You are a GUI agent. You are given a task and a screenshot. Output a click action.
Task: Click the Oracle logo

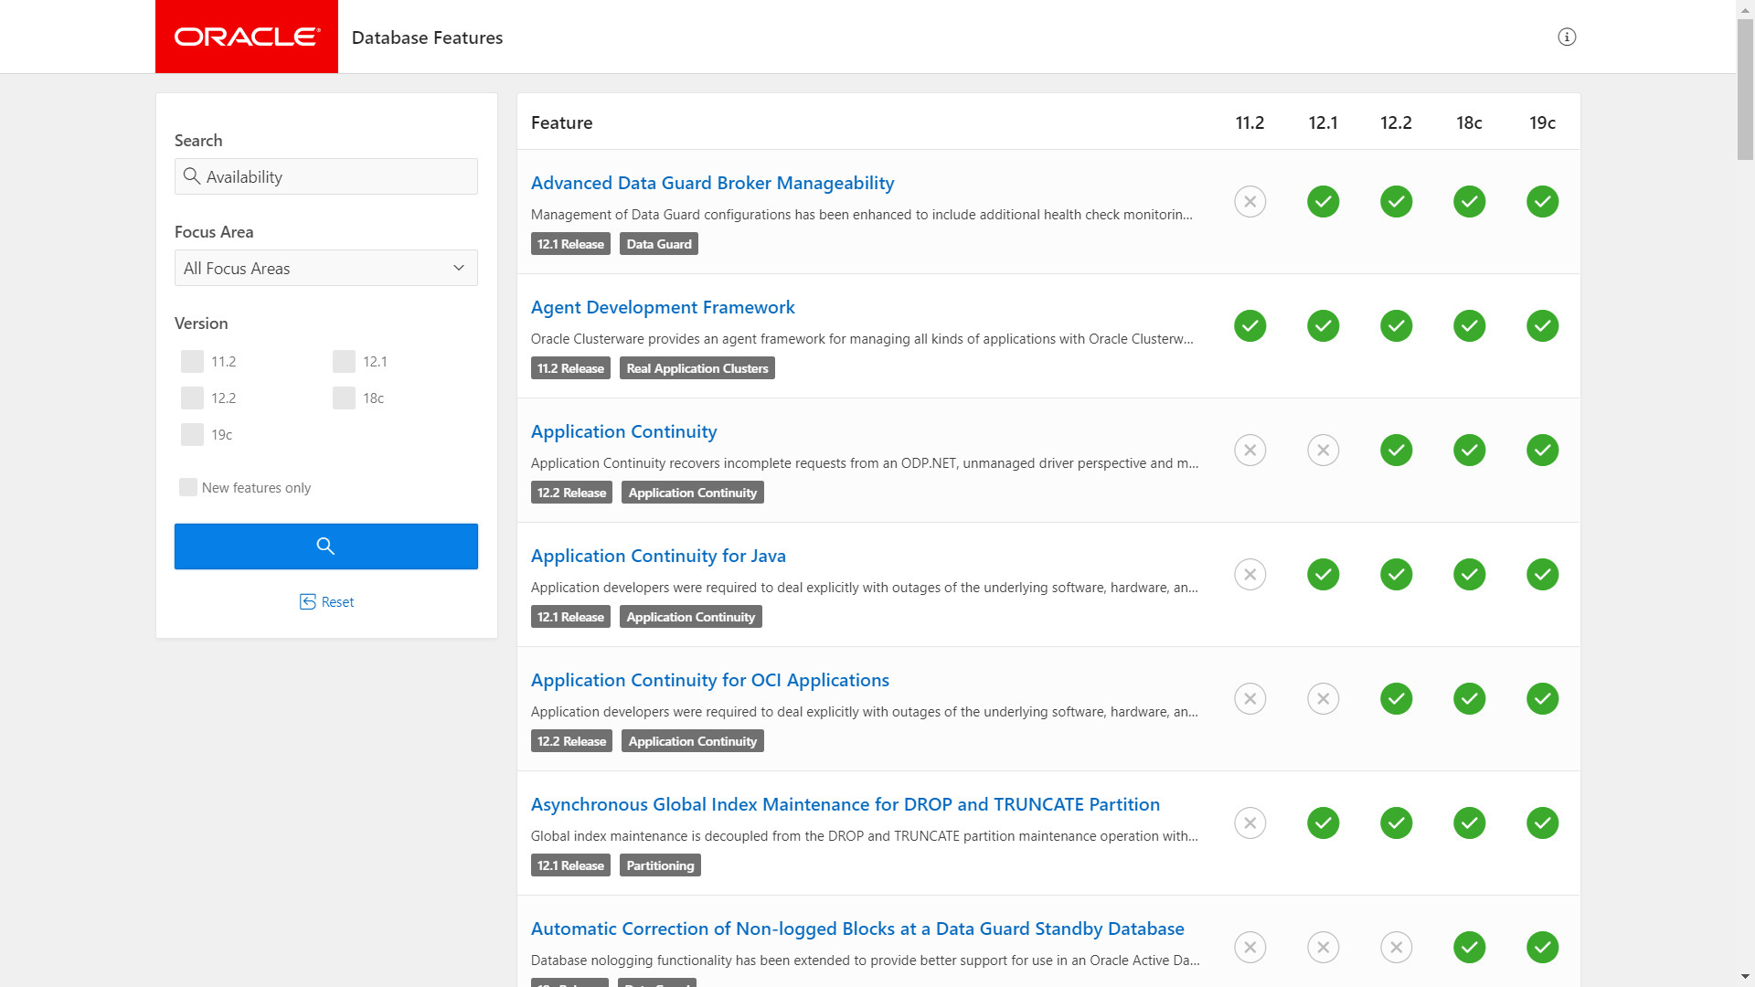[x=247, y=37]
